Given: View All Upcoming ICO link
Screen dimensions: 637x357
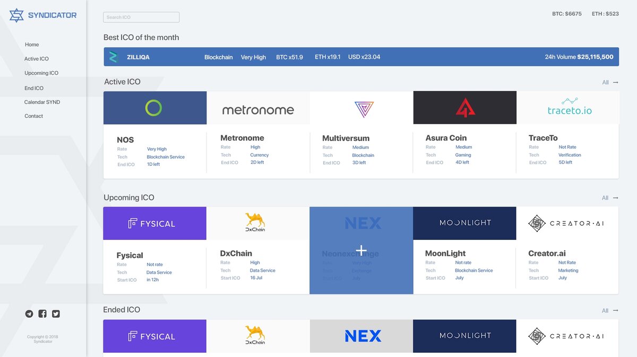Looking at the screenshot, I should click(x=605, y=198).
